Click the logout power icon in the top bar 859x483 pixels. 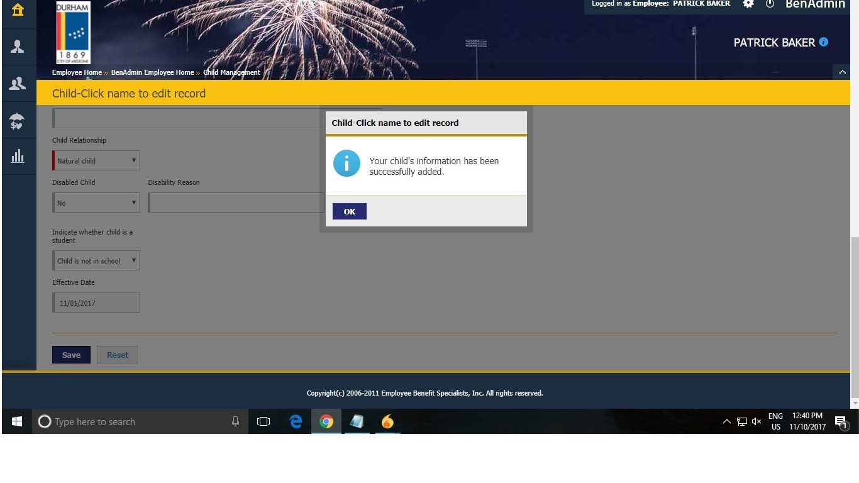tap(770, 4)
